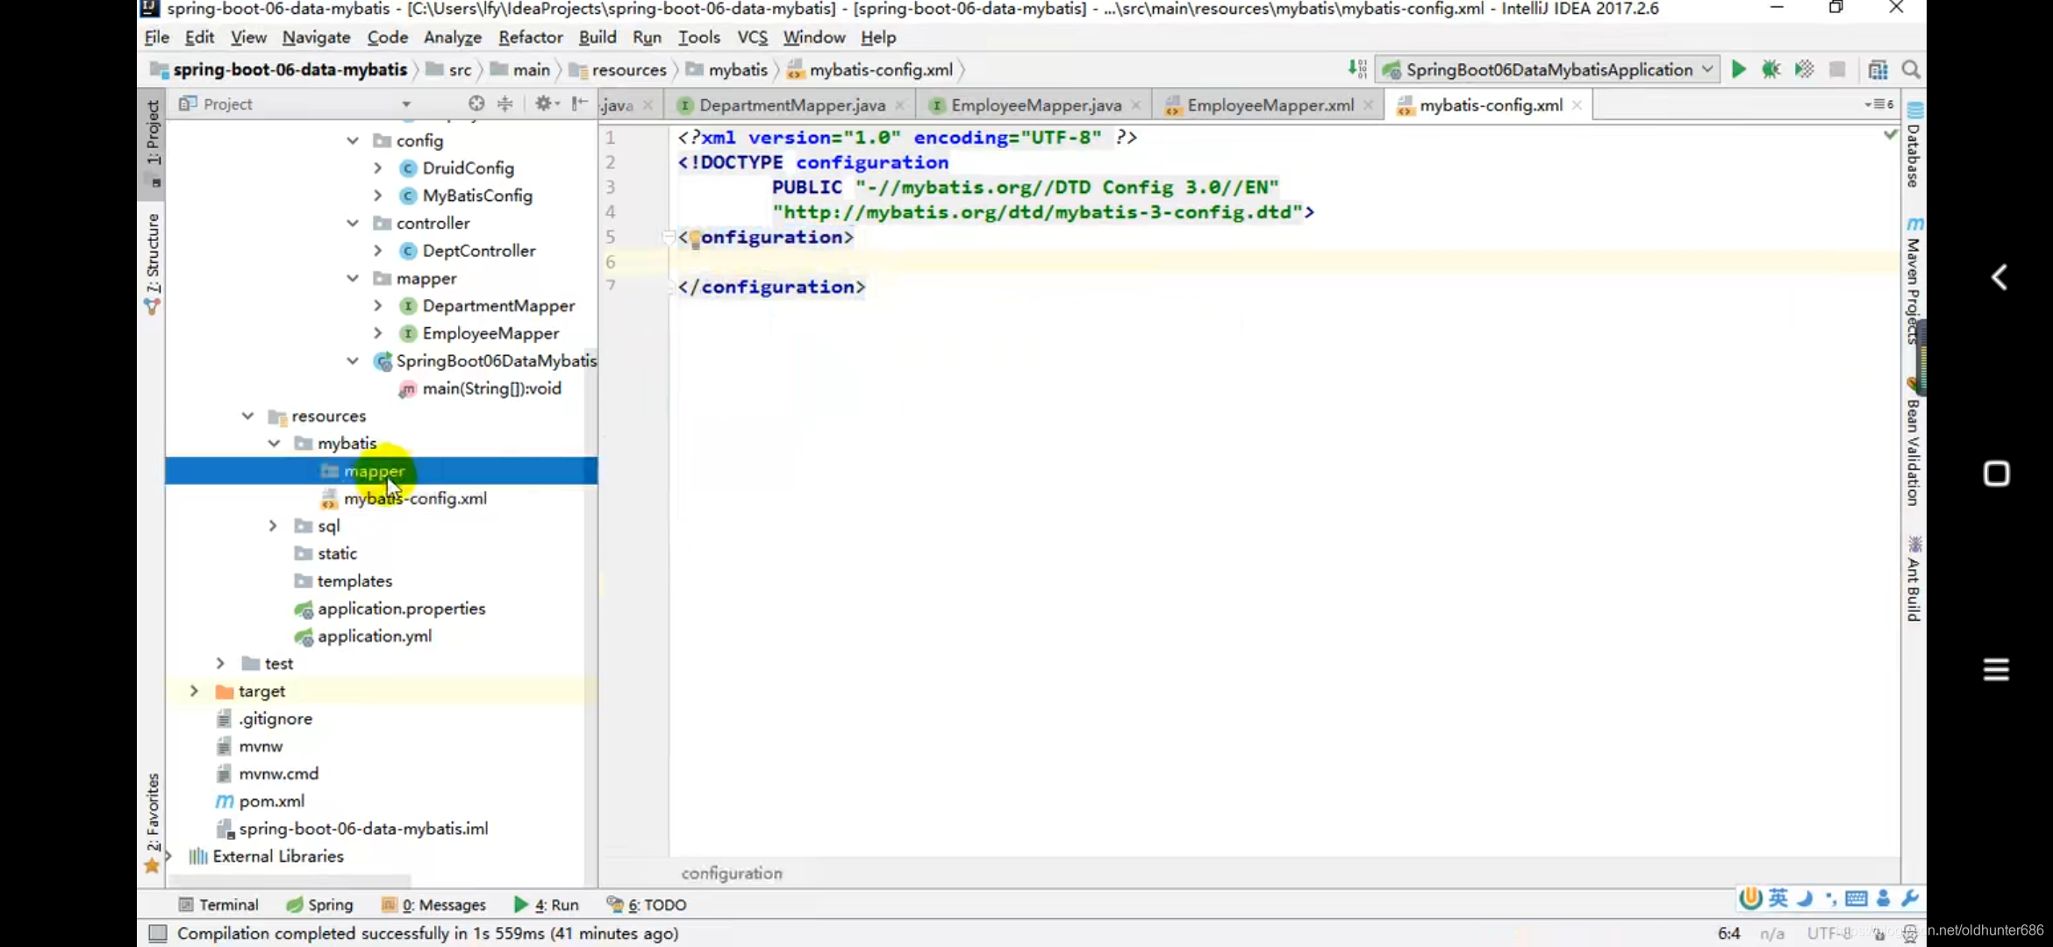
Task: Click Scroll from Source target icon
Action: (476, 103)
